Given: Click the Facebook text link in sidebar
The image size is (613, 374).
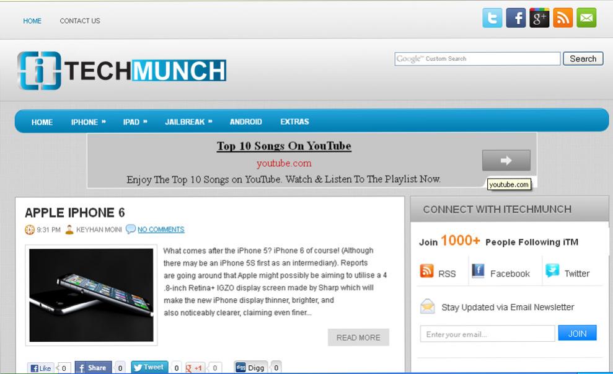Looking at the screenshot, I should click(509, 274).
